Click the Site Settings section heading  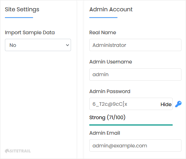pyautogui.click(x=22, y=10)
